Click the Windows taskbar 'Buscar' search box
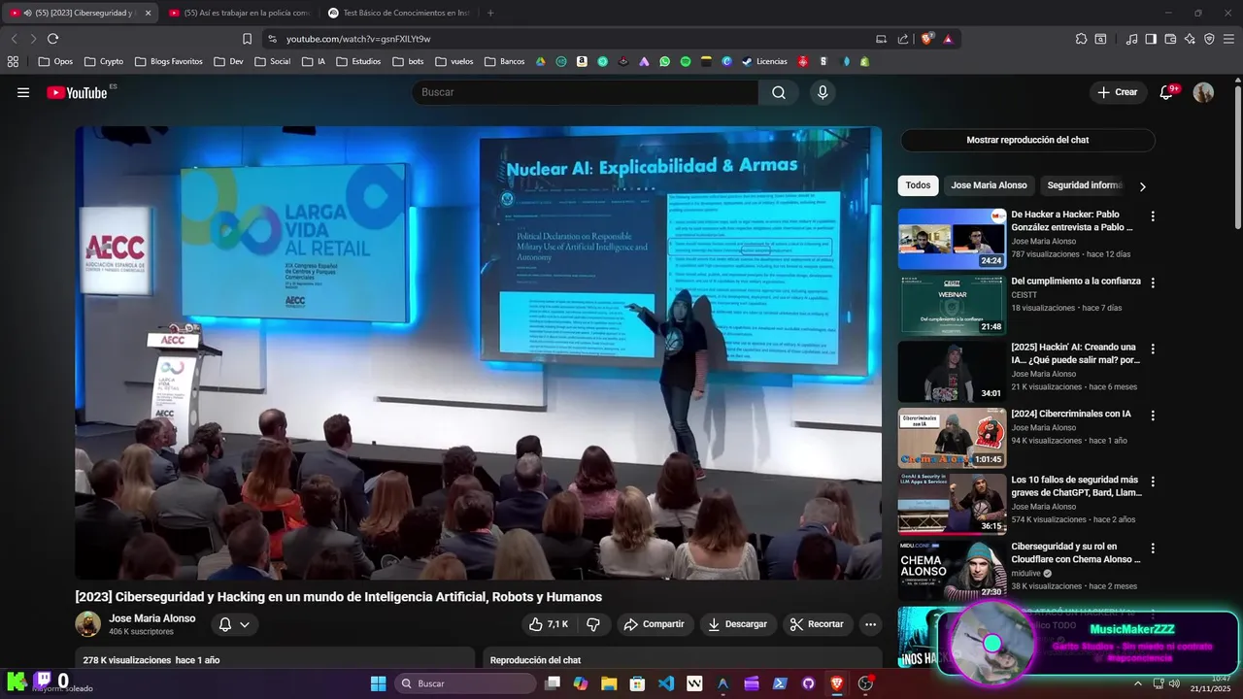The image size is (1243, 699). [x=465, y=683]
